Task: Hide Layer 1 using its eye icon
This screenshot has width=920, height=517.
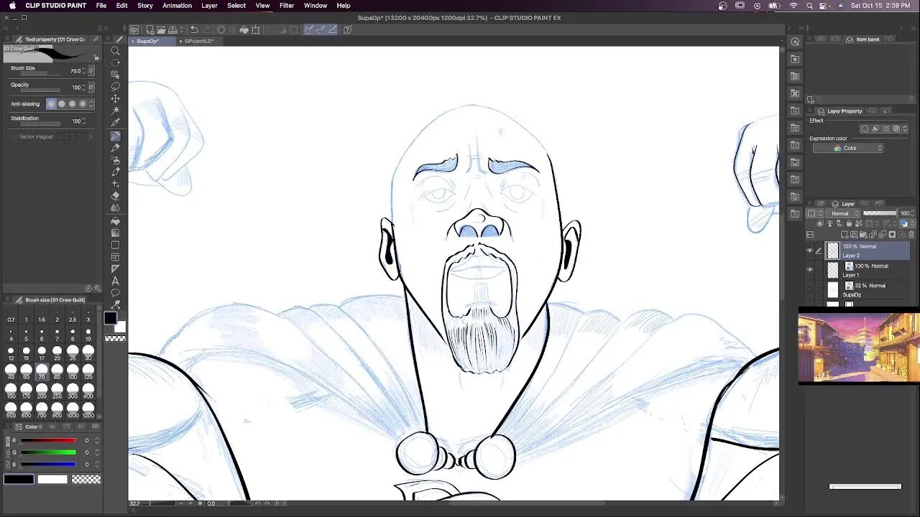Action: point(810,270)
